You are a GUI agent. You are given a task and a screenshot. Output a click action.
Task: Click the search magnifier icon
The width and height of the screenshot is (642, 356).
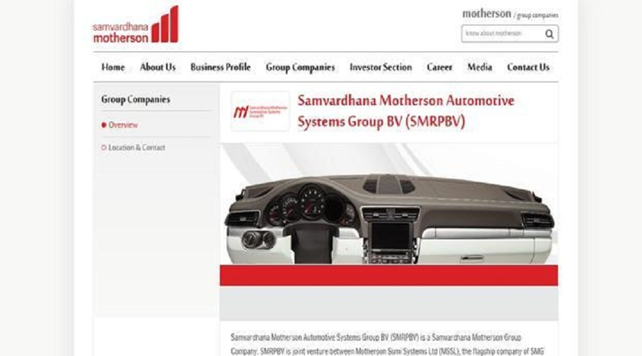(x=549, y=34)
